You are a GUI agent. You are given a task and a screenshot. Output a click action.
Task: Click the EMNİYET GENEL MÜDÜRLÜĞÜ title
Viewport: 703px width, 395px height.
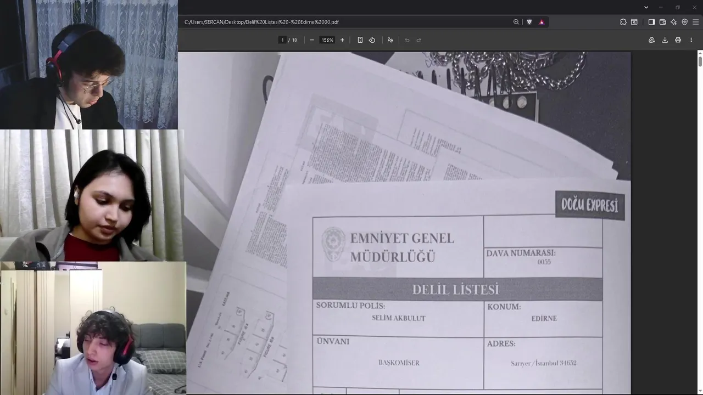(x=402, y=247)
